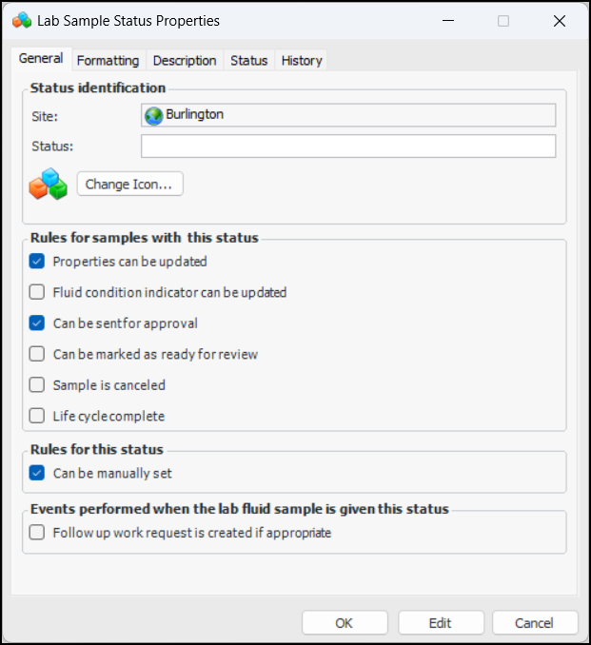Click the colored cubes status icon
The height and width of the screenshot is (645, 591).
coord(48,184)
